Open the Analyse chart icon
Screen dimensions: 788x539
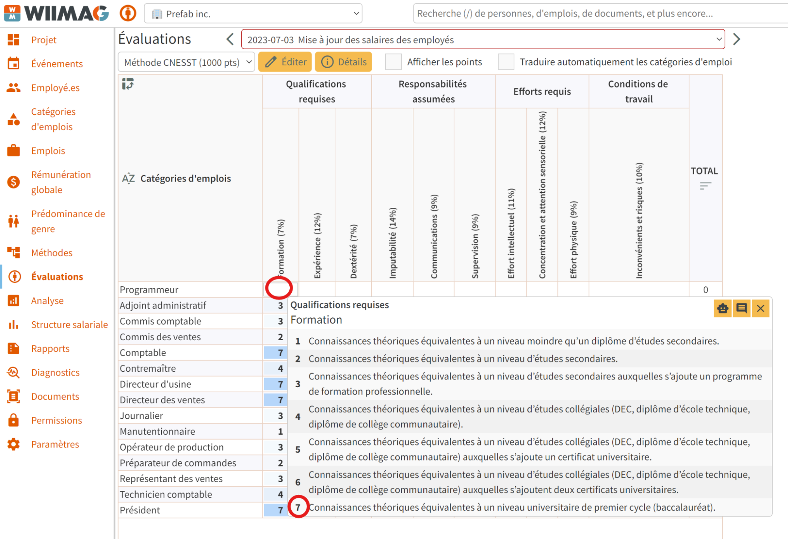[x=13, y=300]
